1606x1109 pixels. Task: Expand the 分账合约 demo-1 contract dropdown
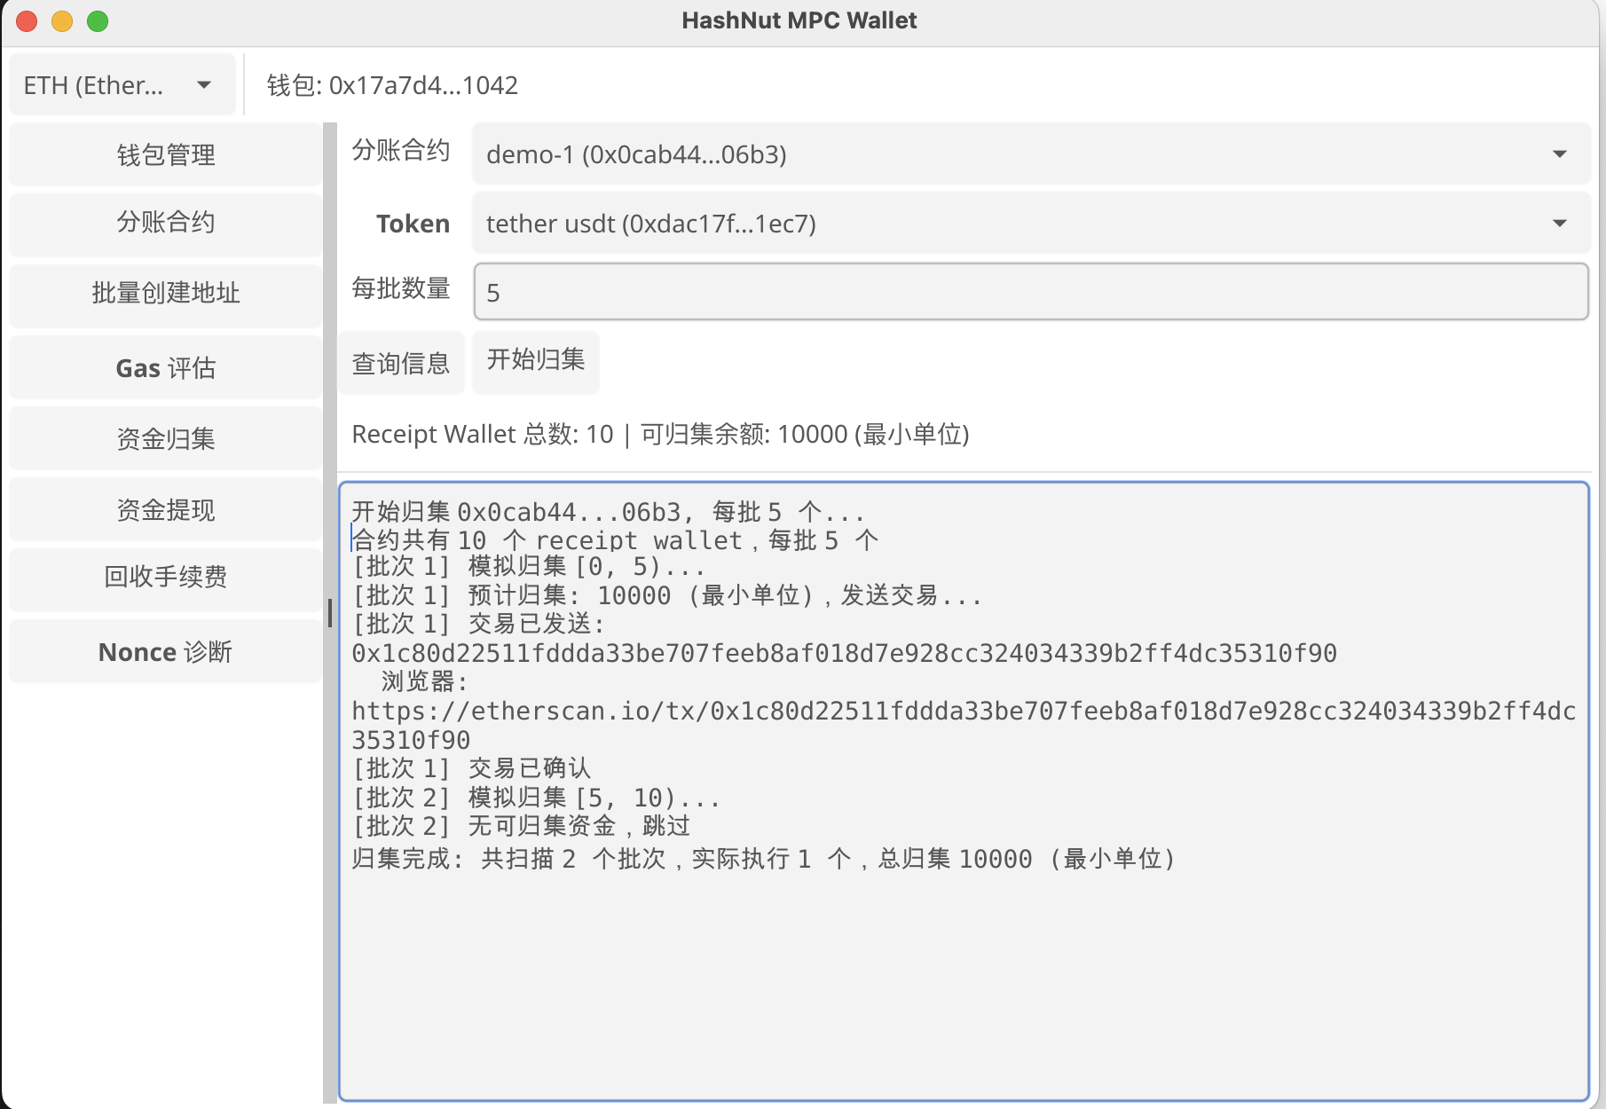point(1031,154)
